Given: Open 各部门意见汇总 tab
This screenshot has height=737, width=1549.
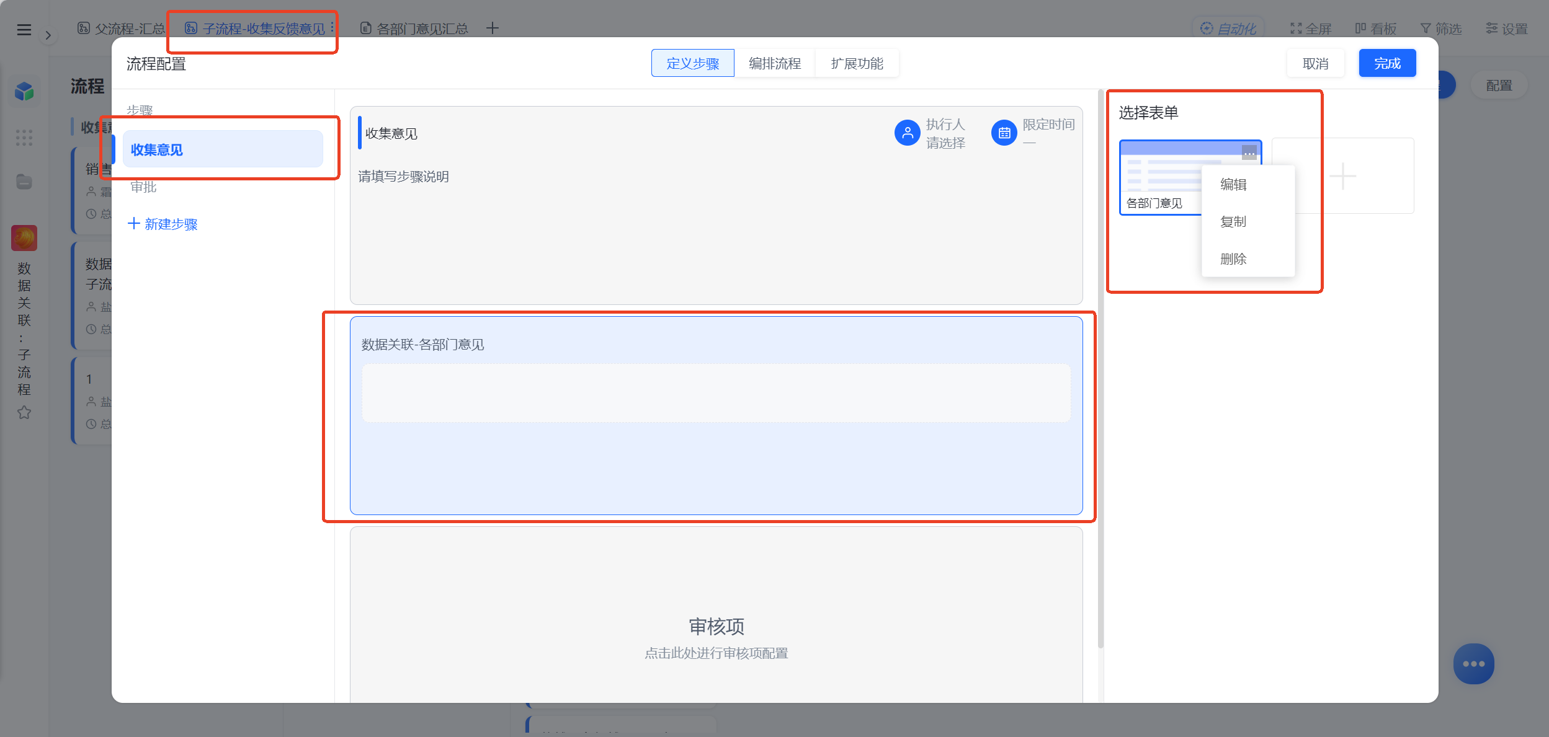Looking at the screenshot, I should point(414,29).
